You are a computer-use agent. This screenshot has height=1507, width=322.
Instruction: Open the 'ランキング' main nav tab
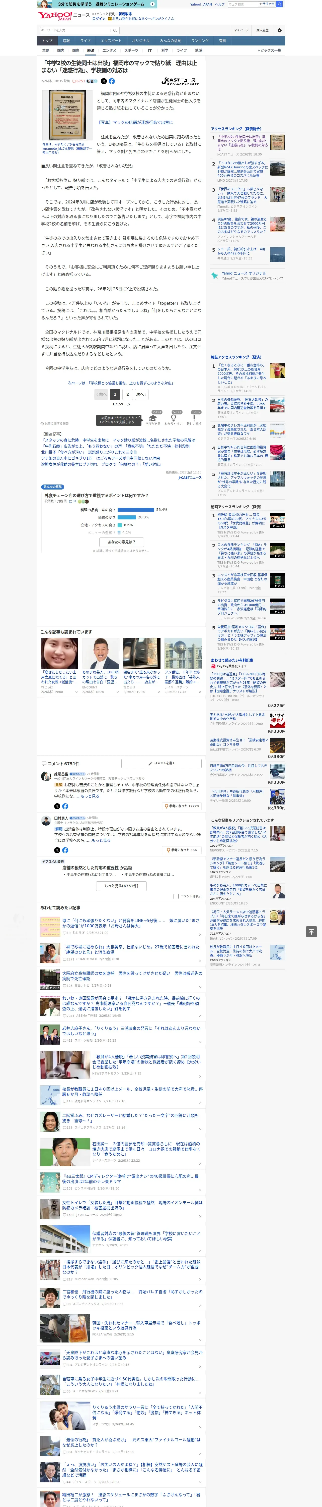tap(200, 41)
